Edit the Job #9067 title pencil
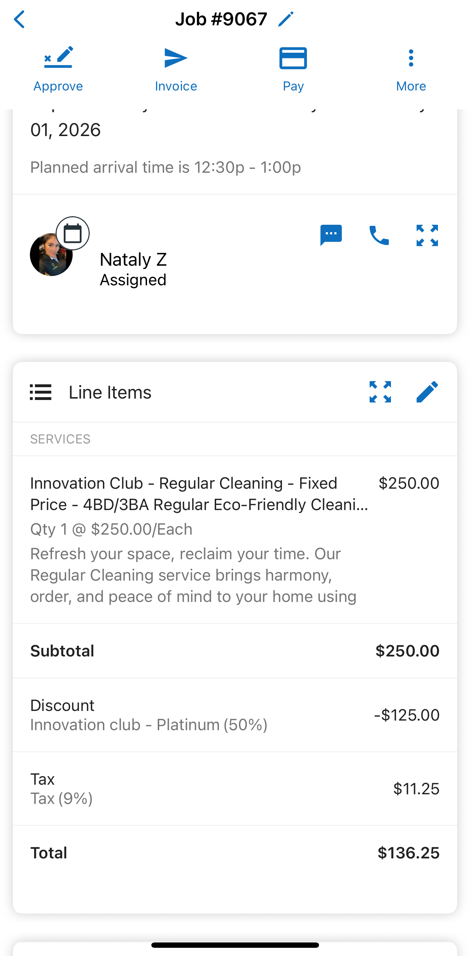The width and height of the screenshot is (470, 956). point(285,19)
